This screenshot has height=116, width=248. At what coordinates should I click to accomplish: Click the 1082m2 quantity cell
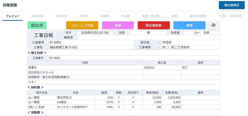coord(162,67)
